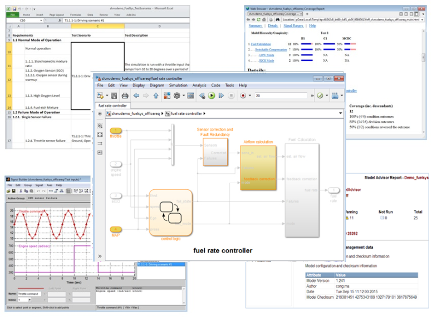432x317 pixels.
Task: Run the simulation with the green Play button
Action: (x=212, y=95)
